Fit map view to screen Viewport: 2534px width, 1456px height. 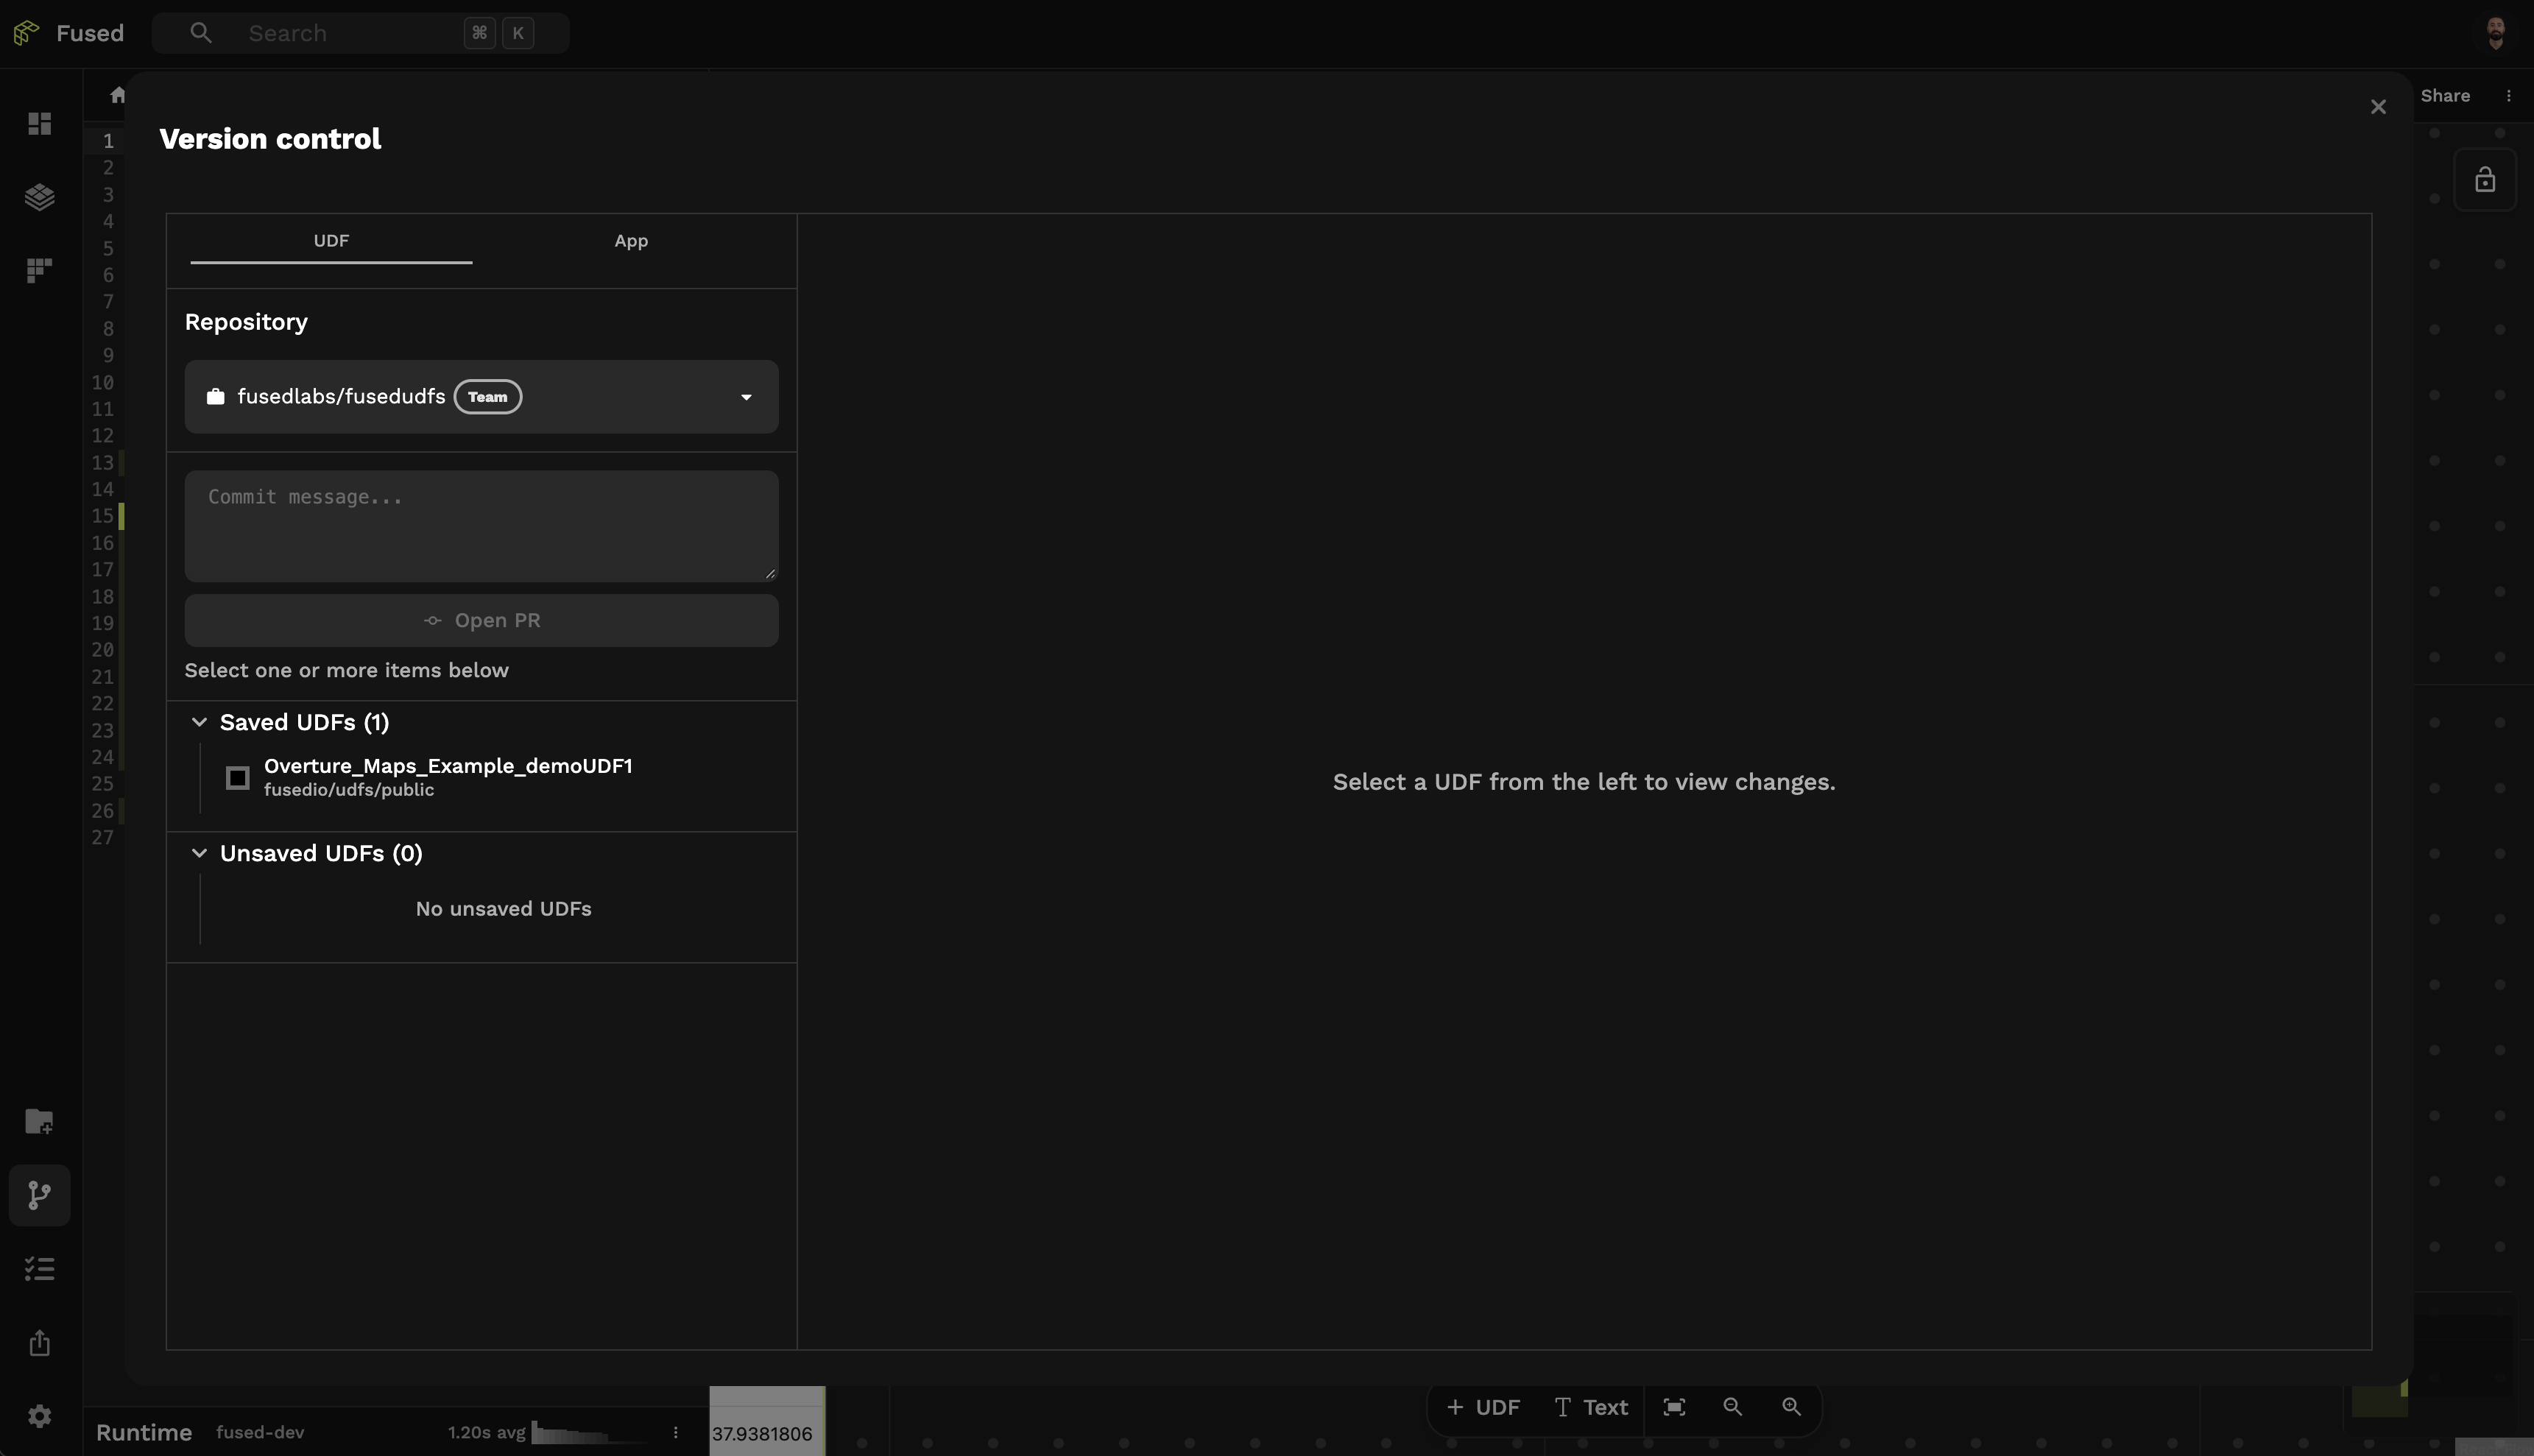(x=1674, y=1406)
